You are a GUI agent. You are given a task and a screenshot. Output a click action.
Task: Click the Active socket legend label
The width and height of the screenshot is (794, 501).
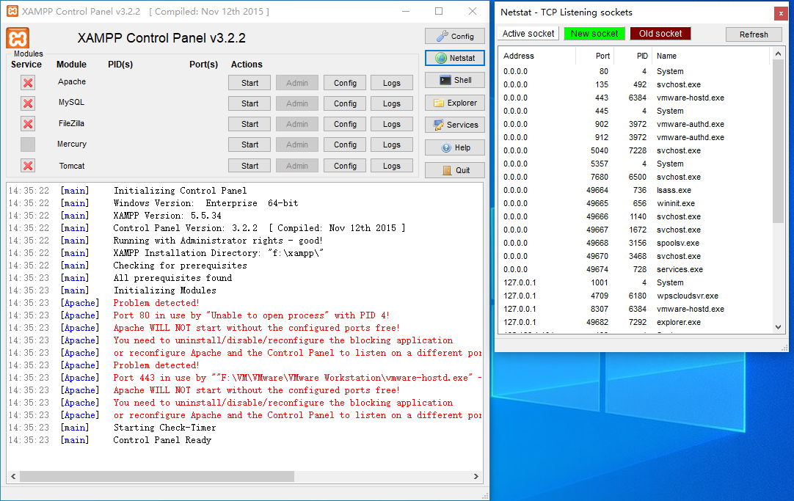[528, 34]
